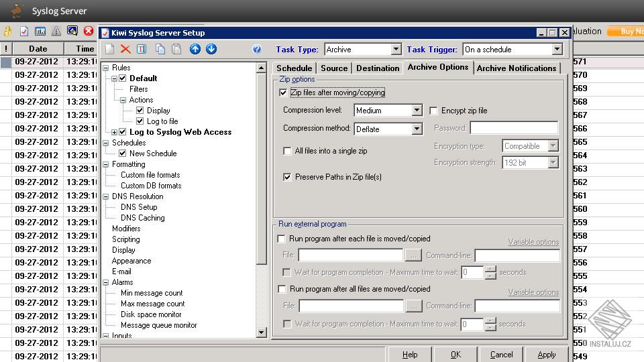Collapse the Rules tree node
644x362 pixels.
(105, 68)
